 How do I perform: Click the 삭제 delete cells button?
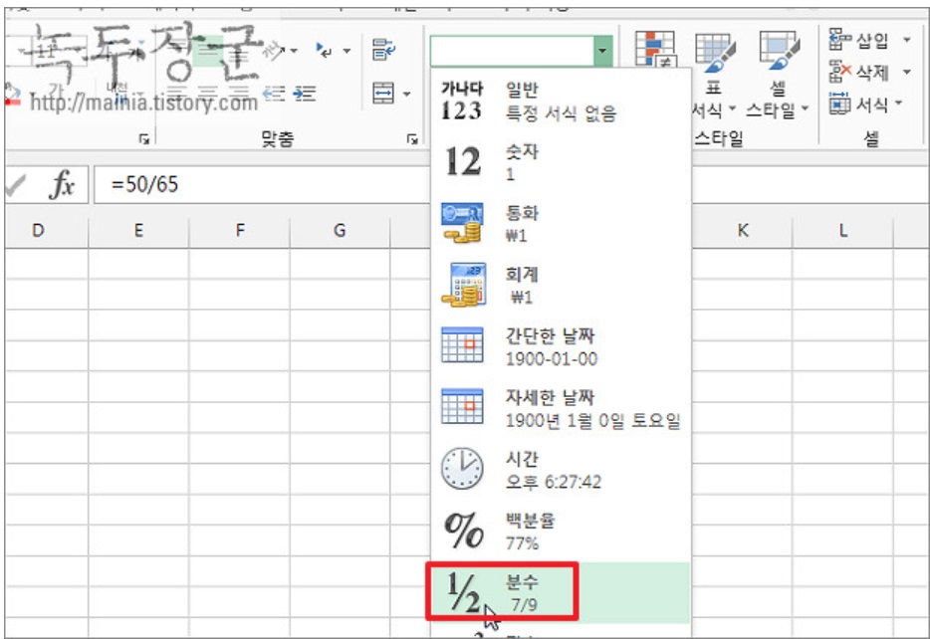[x=859, y=73]
